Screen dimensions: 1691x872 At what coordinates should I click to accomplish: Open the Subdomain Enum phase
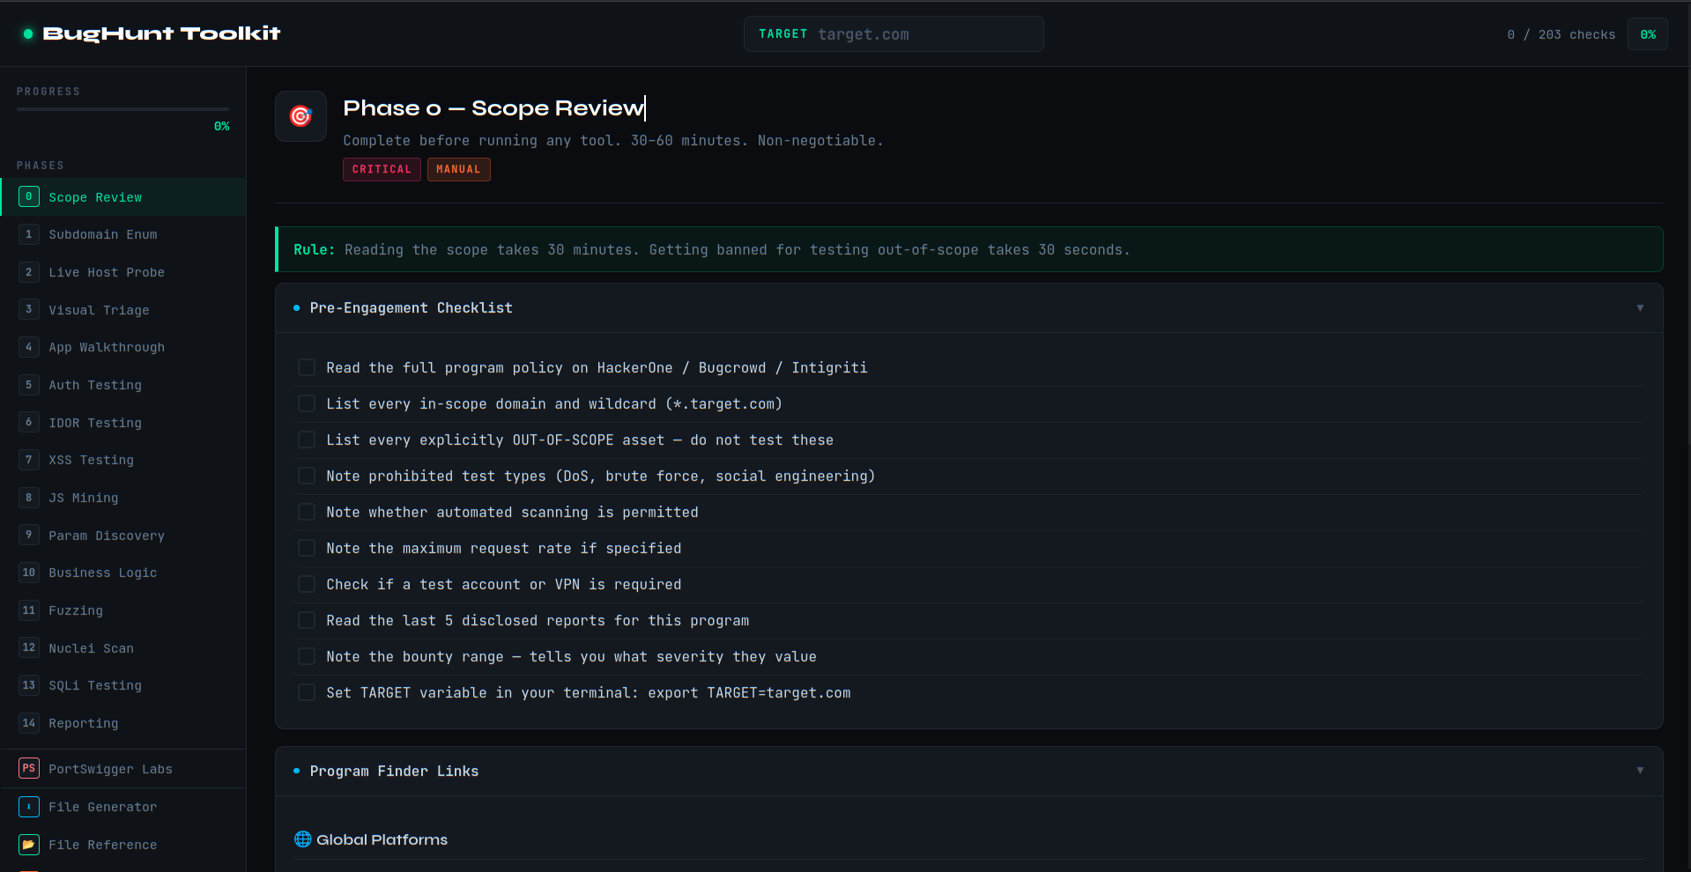click(x=123, y=234)
